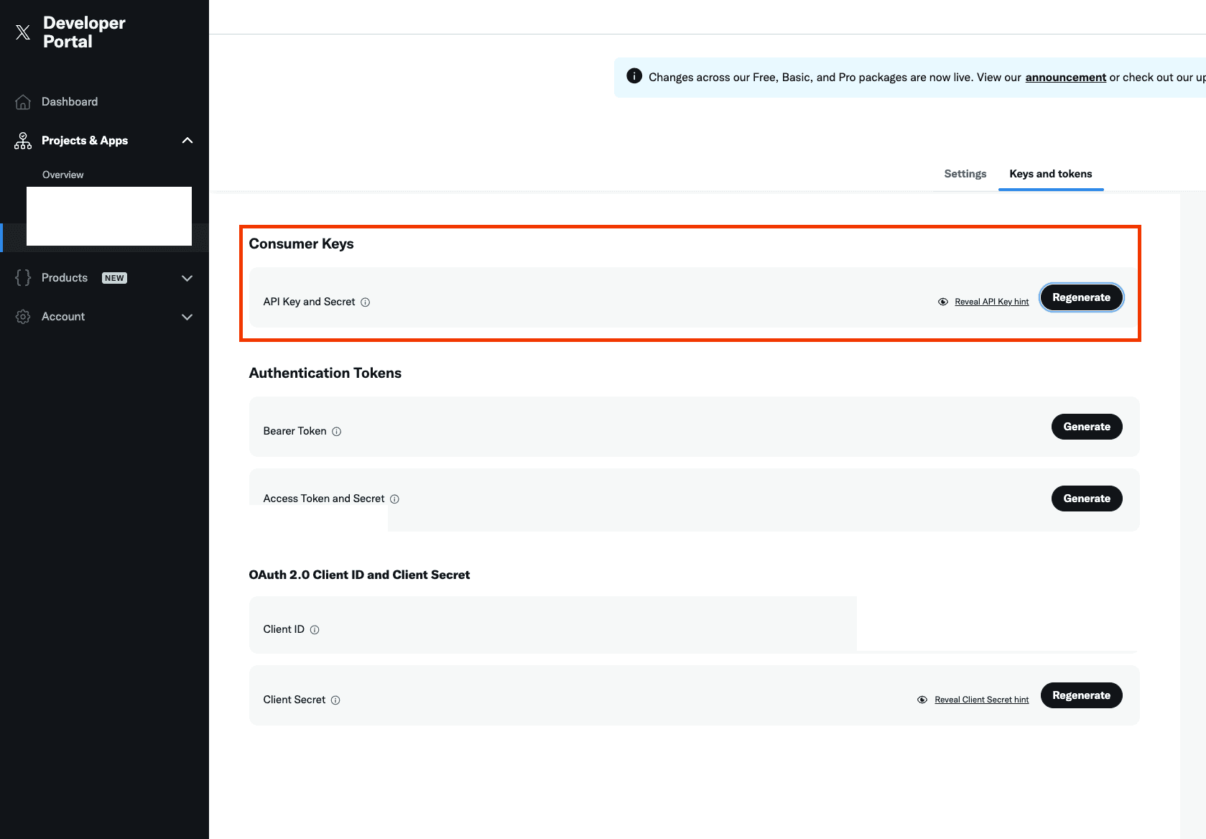Click info icon beside Access Token and Secret
This screenshot has height=839, width=1206.
394,499
